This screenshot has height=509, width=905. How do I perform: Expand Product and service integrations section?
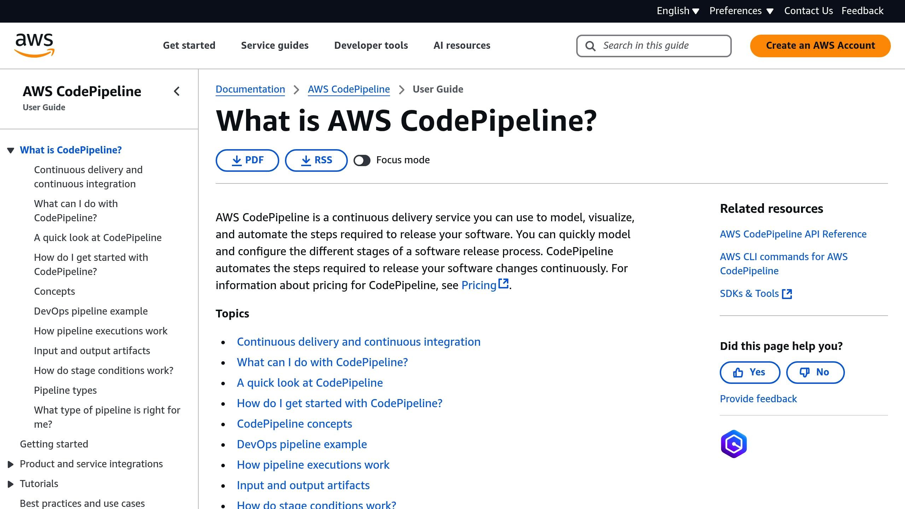pos(11,464)
